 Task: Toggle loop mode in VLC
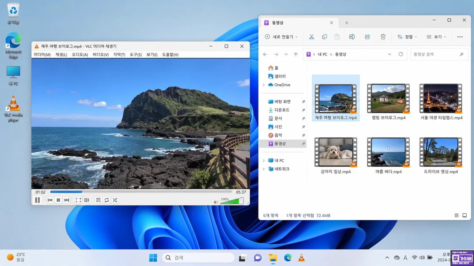[x=107, y=200]
